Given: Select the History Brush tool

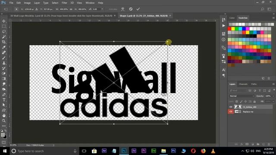Looking at the screenshot, I should [x=4, y=68].
